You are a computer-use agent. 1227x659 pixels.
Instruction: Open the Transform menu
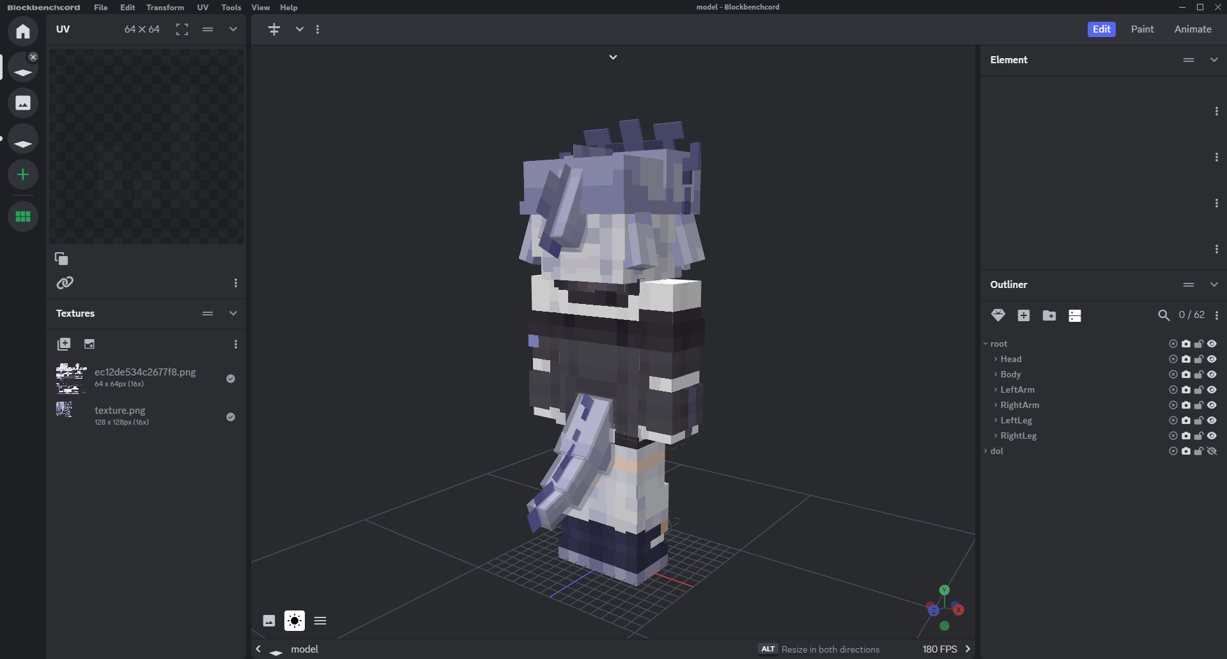point(165,8)
